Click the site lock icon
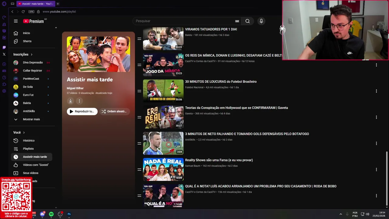 (38, 12)
